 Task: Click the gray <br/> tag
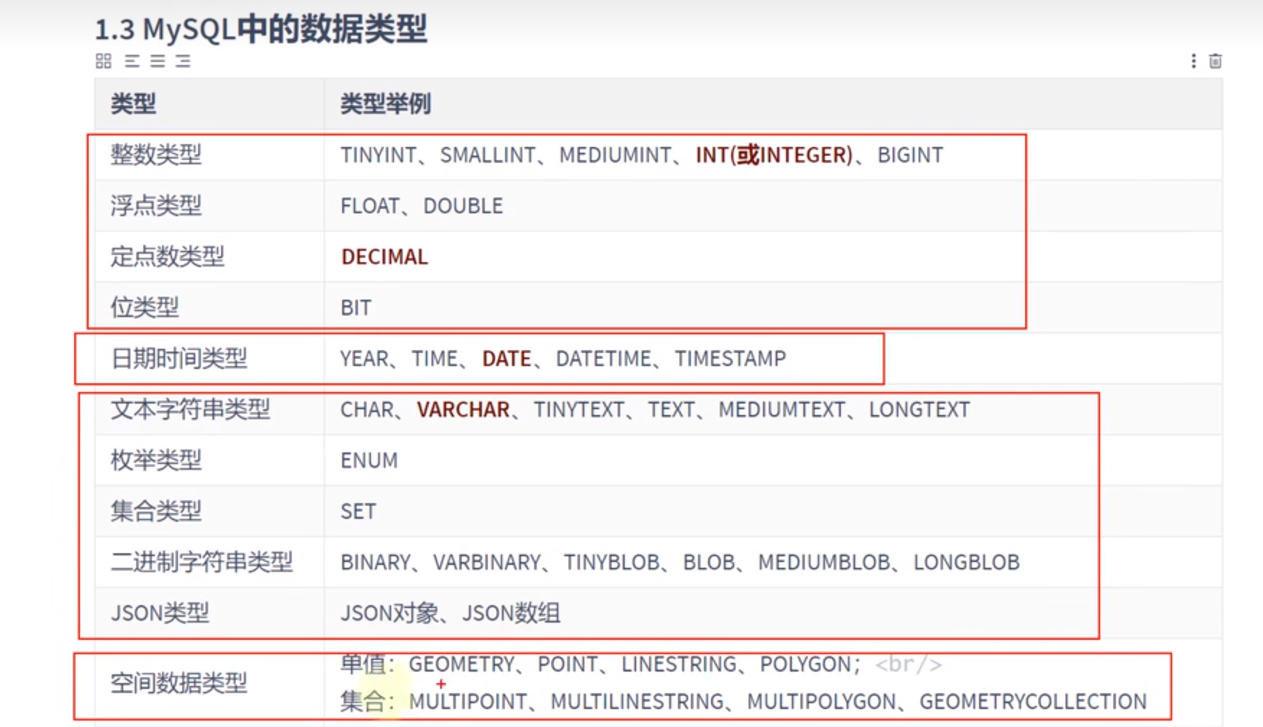[x=909, y=664]
